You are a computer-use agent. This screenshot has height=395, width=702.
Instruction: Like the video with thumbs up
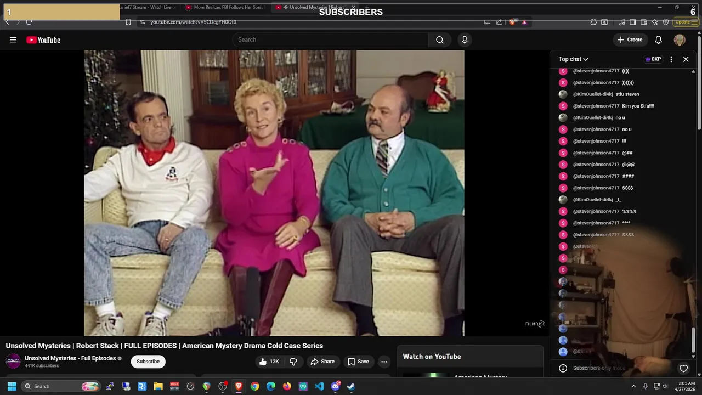(269, 362)
